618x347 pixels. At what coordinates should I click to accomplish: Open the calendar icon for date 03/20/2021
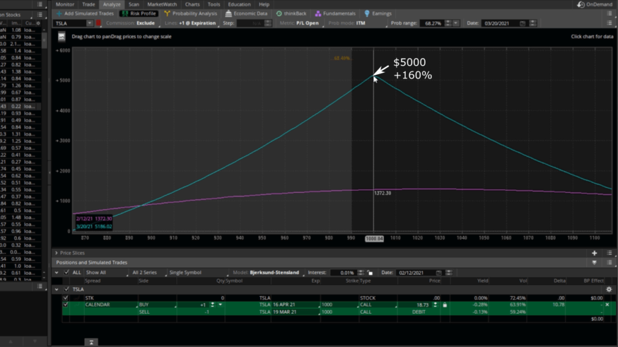(523, 23)
